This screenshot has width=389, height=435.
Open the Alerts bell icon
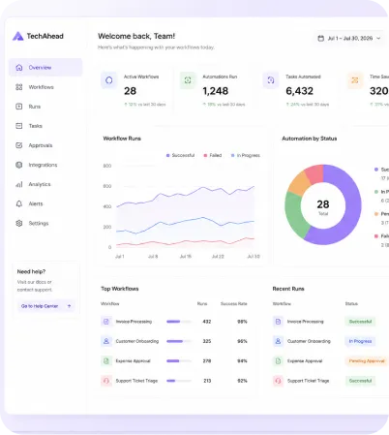click(19, 203)
